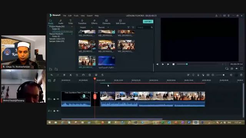The width and height of the screenshot is (246, 138).
Task: Click the Stop square button under preview
Action: (x=173, y=64)
